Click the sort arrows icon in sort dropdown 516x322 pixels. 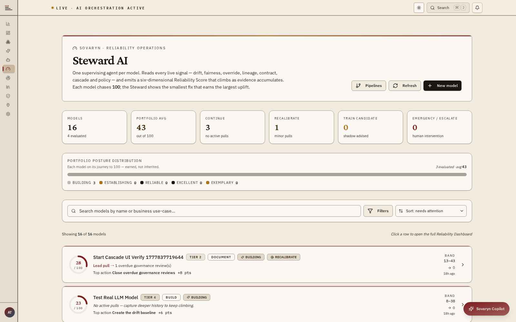click(401, 211)
